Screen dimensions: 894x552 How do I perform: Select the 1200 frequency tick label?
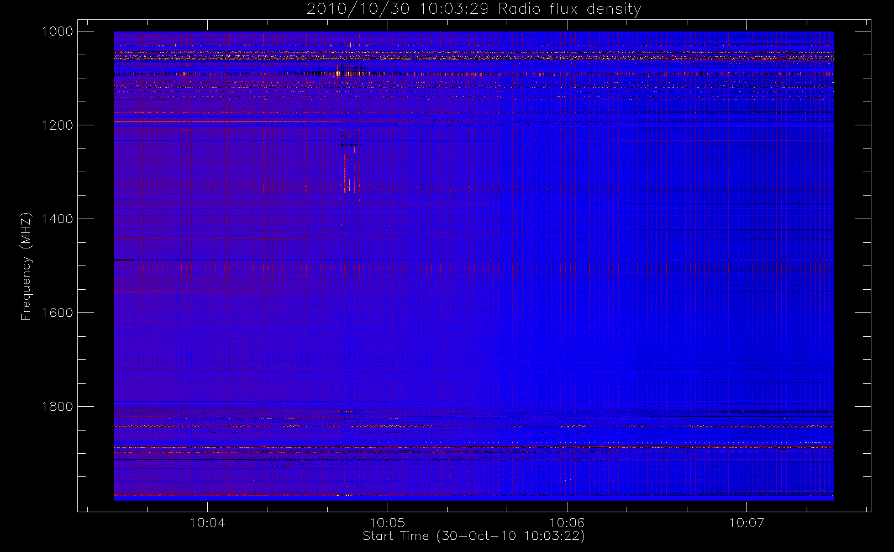[57, 125]
